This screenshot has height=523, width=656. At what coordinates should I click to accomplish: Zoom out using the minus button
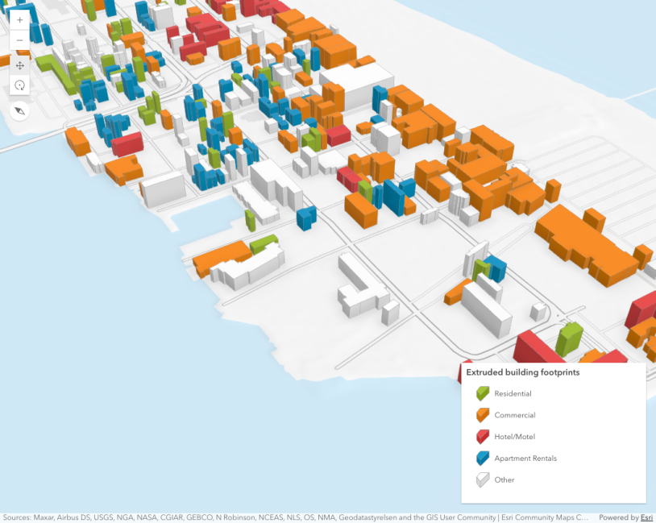[19, 40]
